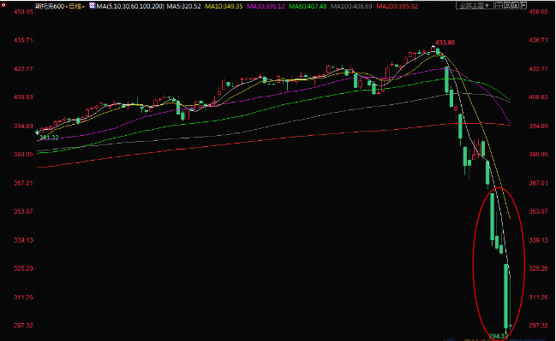Click the rightmost arrow panel icon

coord(523,6)
